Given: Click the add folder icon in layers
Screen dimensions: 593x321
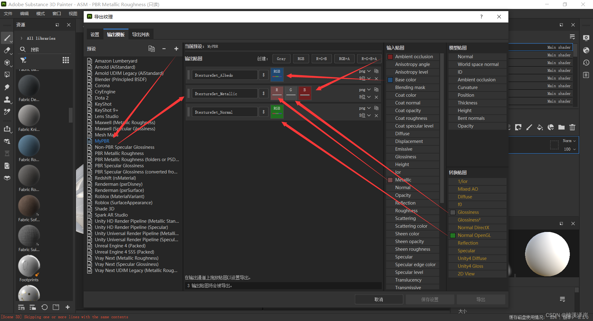Looking at the screenshot, I should (x=561, y=127).
